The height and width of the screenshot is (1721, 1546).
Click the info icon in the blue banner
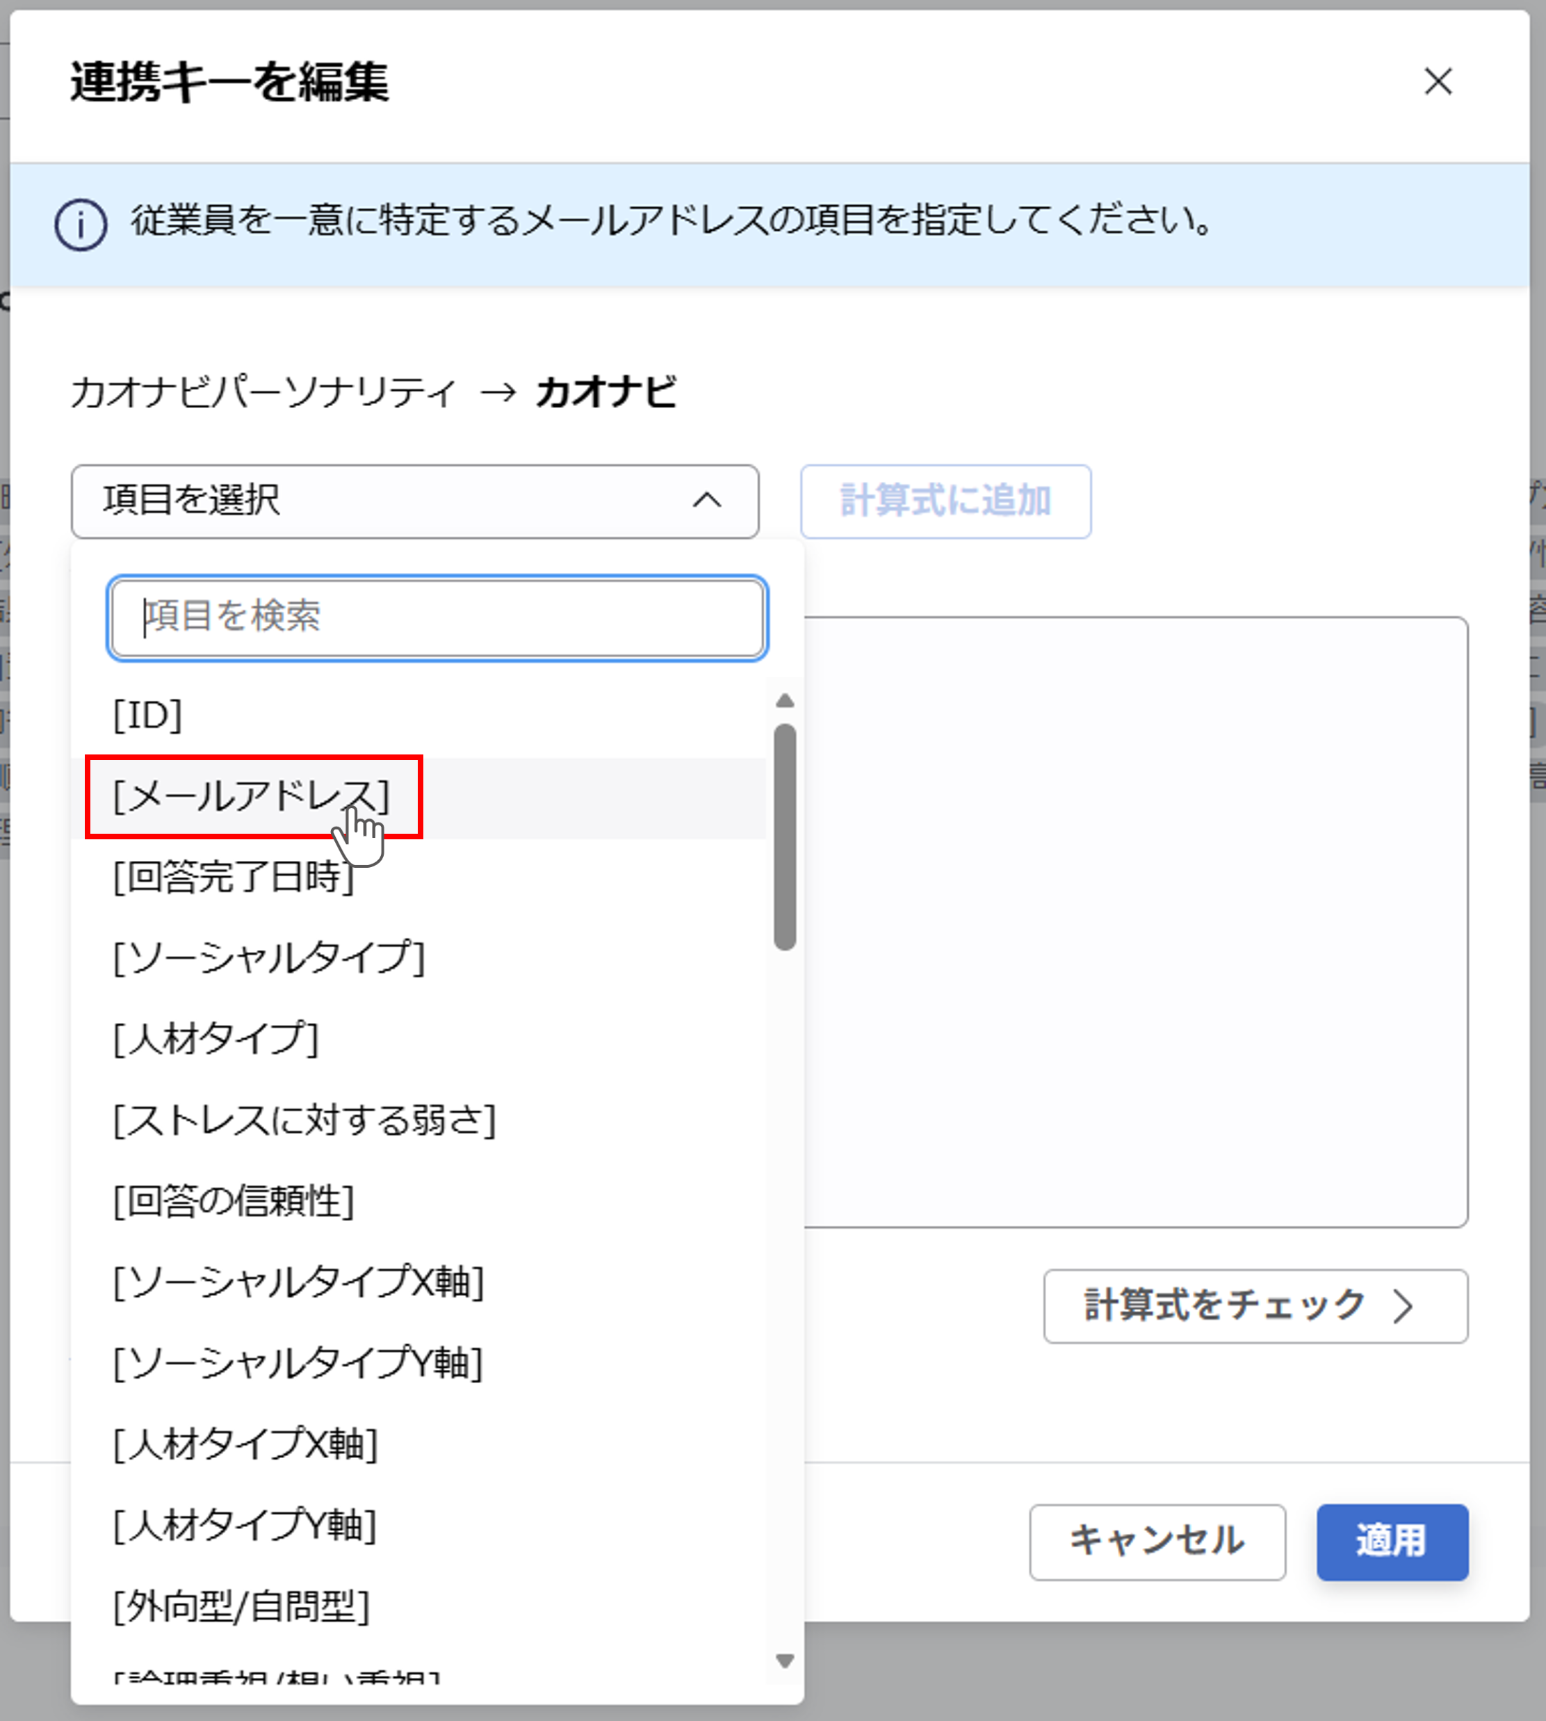(x=81, y=225)
